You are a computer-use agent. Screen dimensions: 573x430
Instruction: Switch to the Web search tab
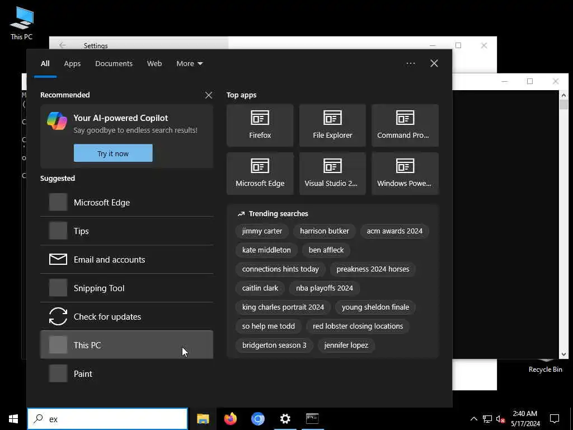[x=154, y=64]
